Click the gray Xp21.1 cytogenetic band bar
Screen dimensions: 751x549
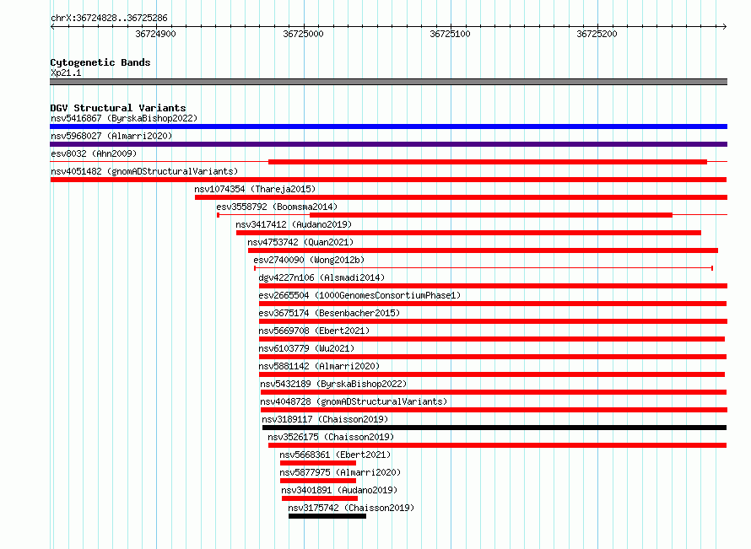click(x=388, y=82)
